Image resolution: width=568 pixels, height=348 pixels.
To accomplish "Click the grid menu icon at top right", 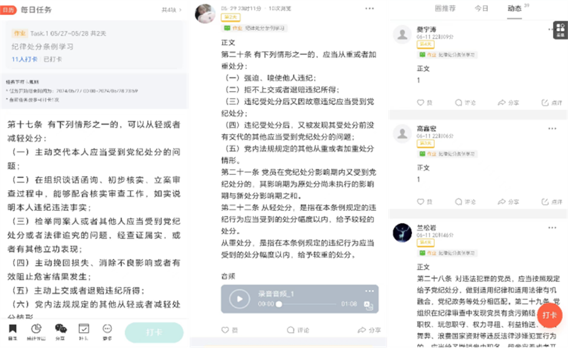I will (560, 30).
